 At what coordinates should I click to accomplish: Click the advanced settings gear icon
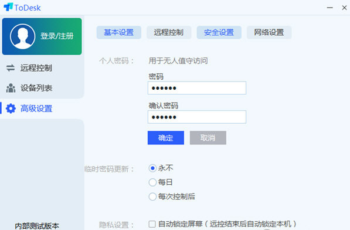[x=11, y=109]
